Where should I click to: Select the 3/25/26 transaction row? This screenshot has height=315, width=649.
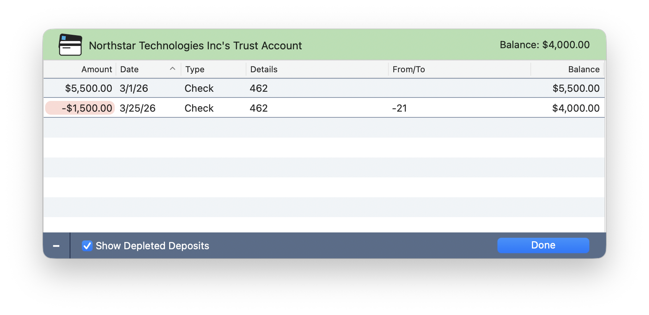click(306, 108)
